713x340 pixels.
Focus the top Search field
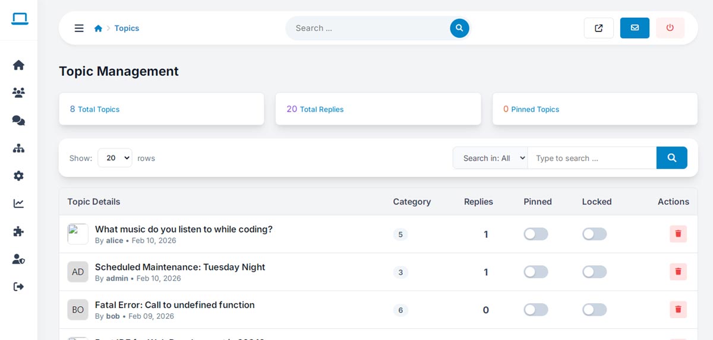point(368,28)
